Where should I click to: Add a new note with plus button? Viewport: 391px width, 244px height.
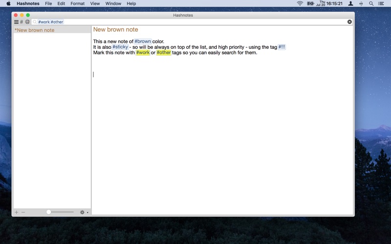pos(17,212)
